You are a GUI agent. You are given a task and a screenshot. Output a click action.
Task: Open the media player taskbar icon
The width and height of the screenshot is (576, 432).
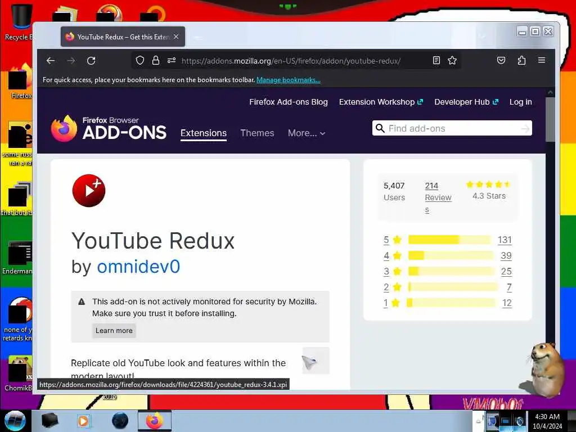coord(83,421)
